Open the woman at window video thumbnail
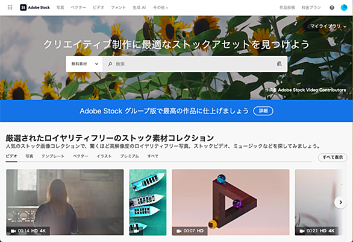The image size is (353, 242). click(x=65, y=202)
